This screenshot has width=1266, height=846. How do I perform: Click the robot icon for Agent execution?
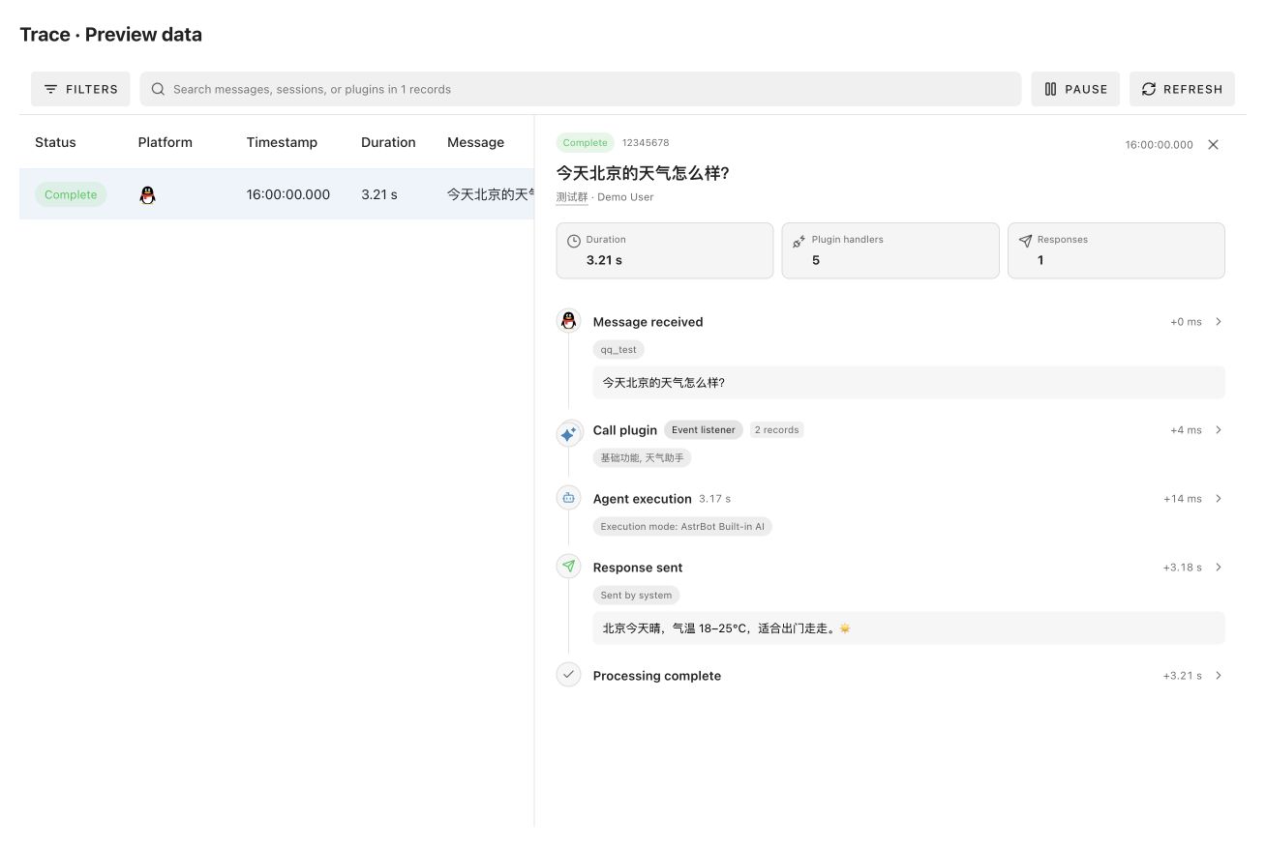[568, 498]
